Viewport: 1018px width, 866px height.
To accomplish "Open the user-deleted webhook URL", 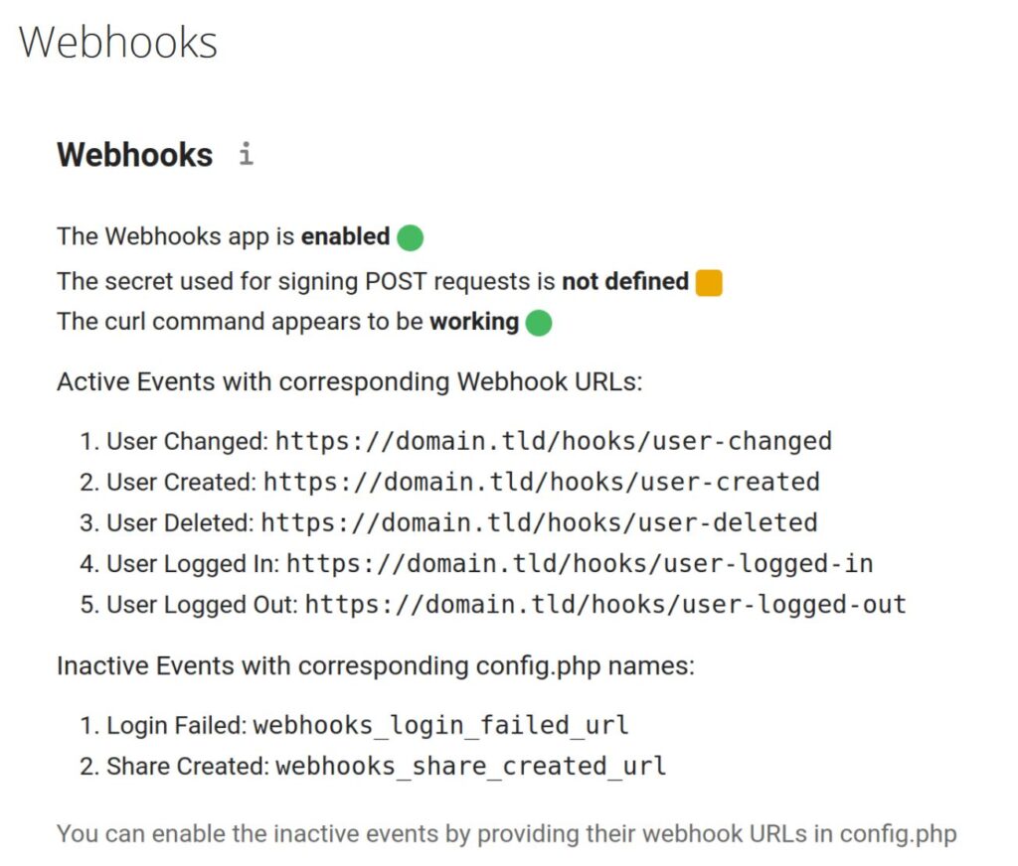I will coord(540,522).
